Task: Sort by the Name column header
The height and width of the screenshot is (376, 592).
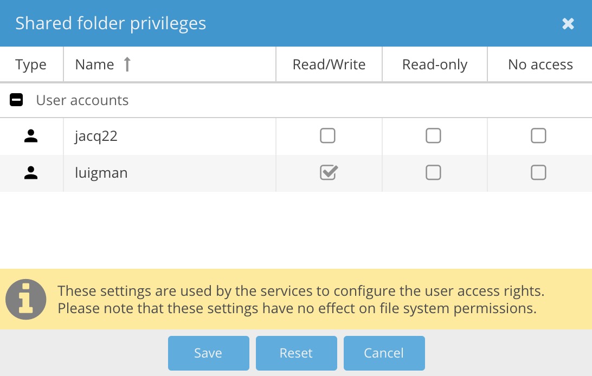Action: click(x=170, y=64)
